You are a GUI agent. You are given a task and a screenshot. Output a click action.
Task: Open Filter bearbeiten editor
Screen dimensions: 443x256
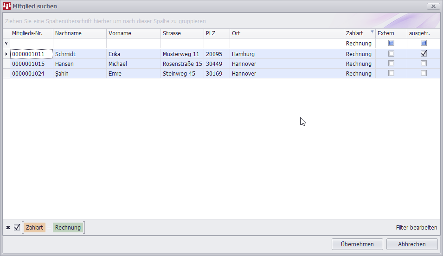(x=416, y=228)
